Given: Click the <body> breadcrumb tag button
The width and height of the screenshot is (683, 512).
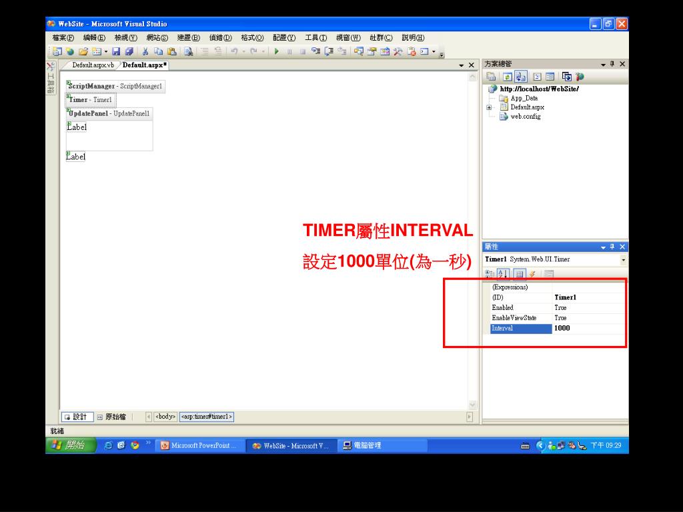Looking at the screenshot, I should click(165, 417).
